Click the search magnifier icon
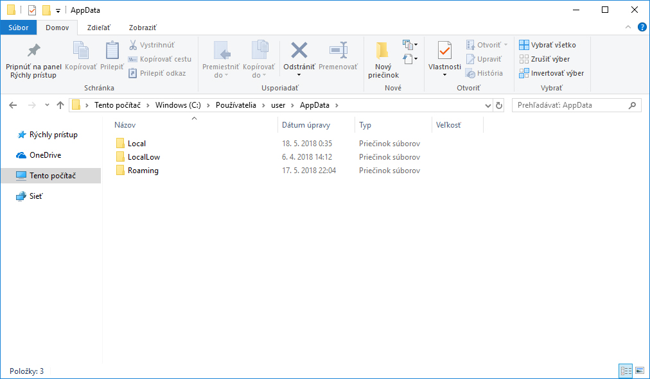Image resolution: width=650 pixels, height=379 pixels. click(632, 105)
